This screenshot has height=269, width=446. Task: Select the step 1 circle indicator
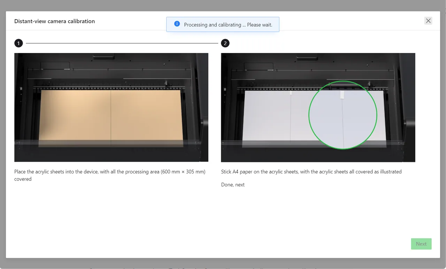point(18,43)
